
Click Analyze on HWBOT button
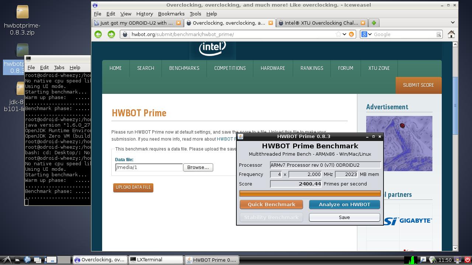344,204
